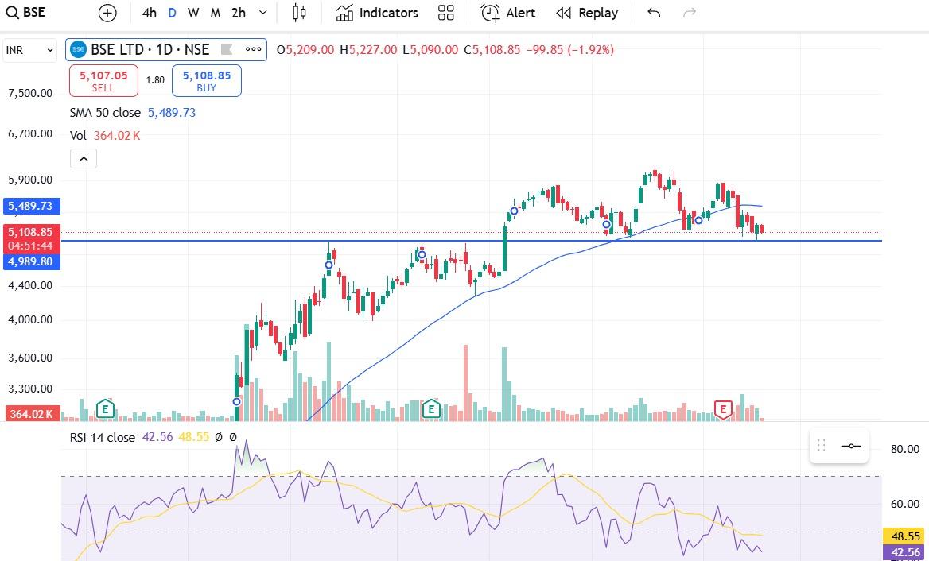
Task: Open the candlestick chart type selector
Action: pos(300,13)
